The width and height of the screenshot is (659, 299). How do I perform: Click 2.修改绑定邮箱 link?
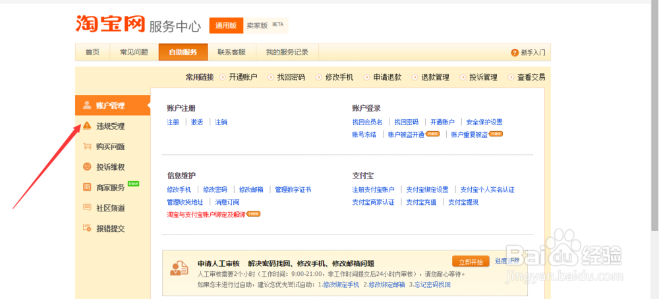[384, 285]
